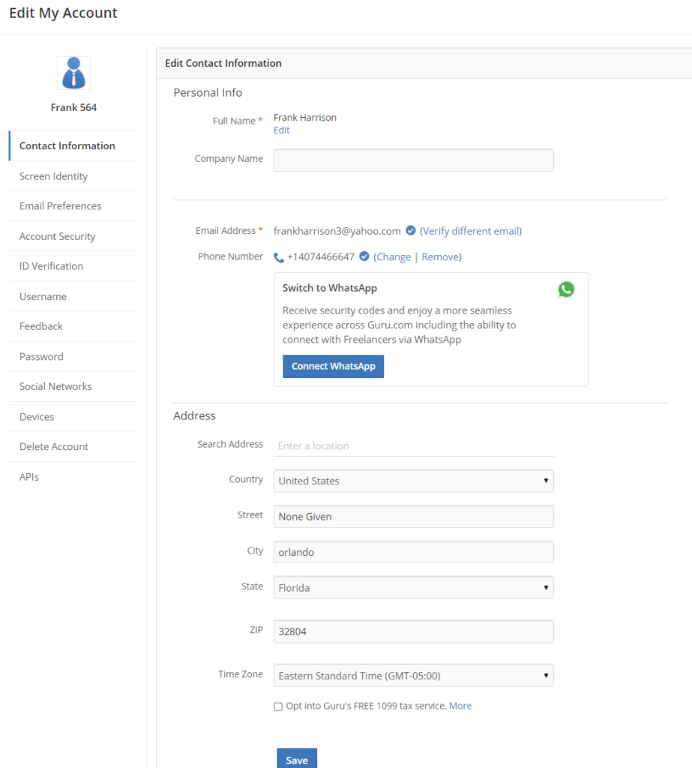Screen dimensions: 692x768
Task: Open the Time Zone dropdown
Action: [413, 676]
